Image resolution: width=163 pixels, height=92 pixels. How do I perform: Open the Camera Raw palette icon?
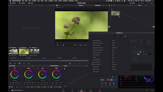pyautogui.click(x=10, y=63)
